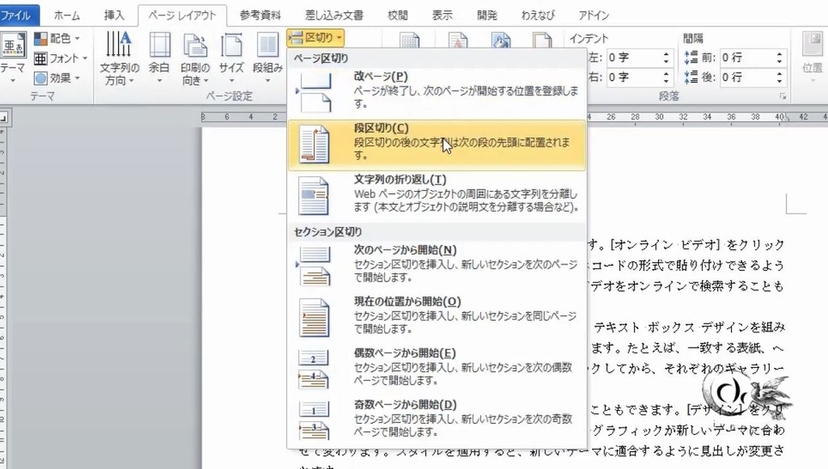Click the text [オンライン ビデオ] をクリック

point(697,244)
